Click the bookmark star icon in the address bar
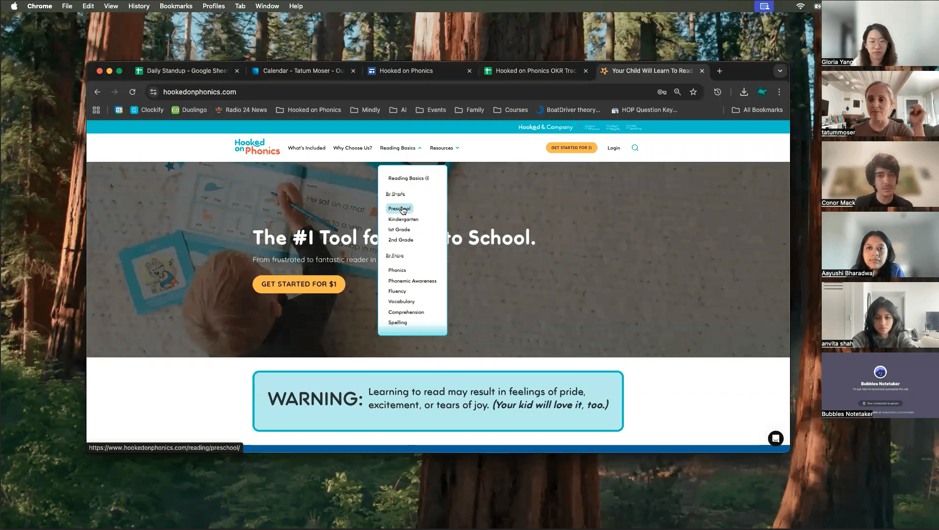The width and height of the screenshot is (939, 530). pyautogui.click(x=693, y=92)
